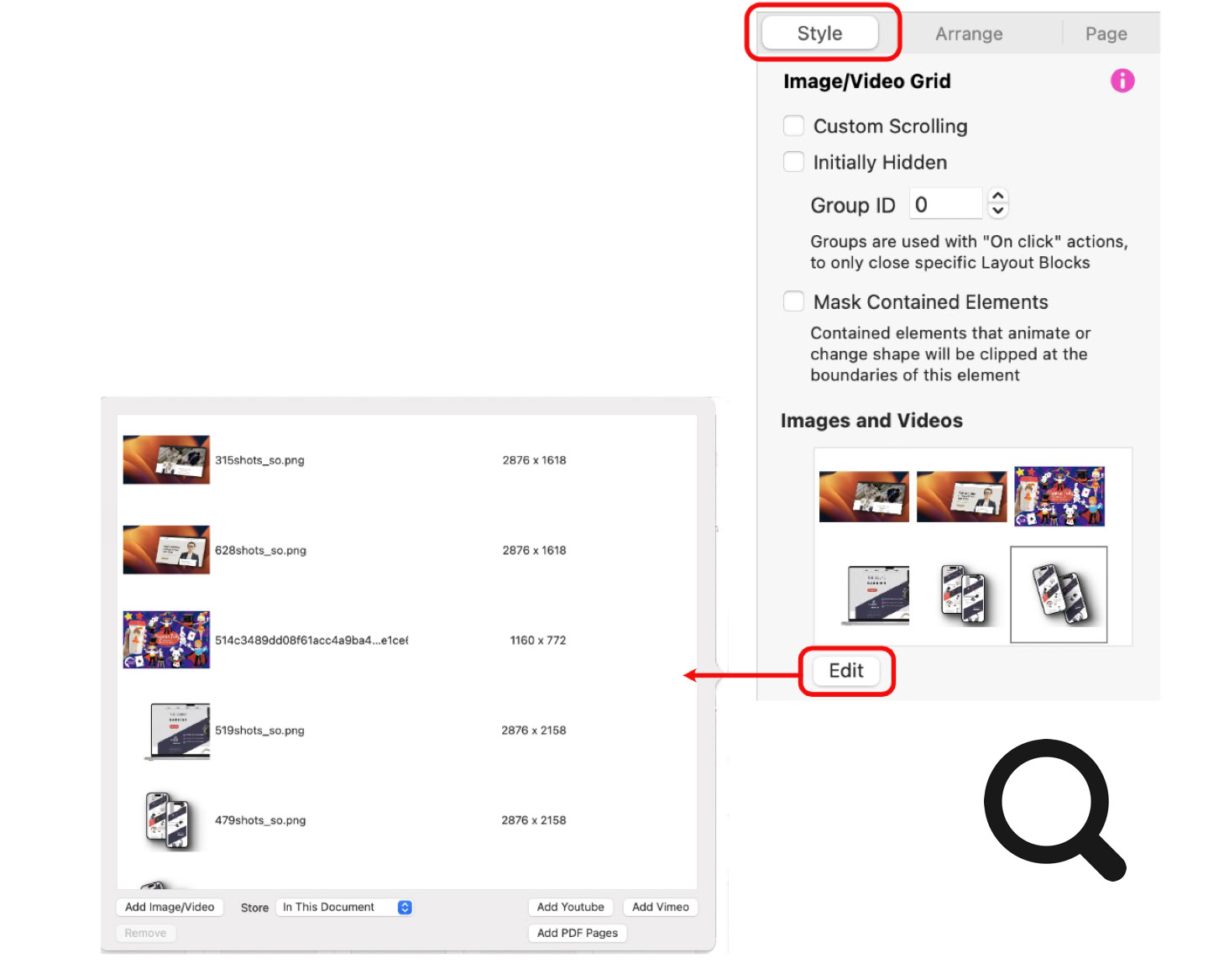The image size is (1224, 979).
Task: Click the pink info icon beside Image/Video Grid
Action: point(1122,81)
